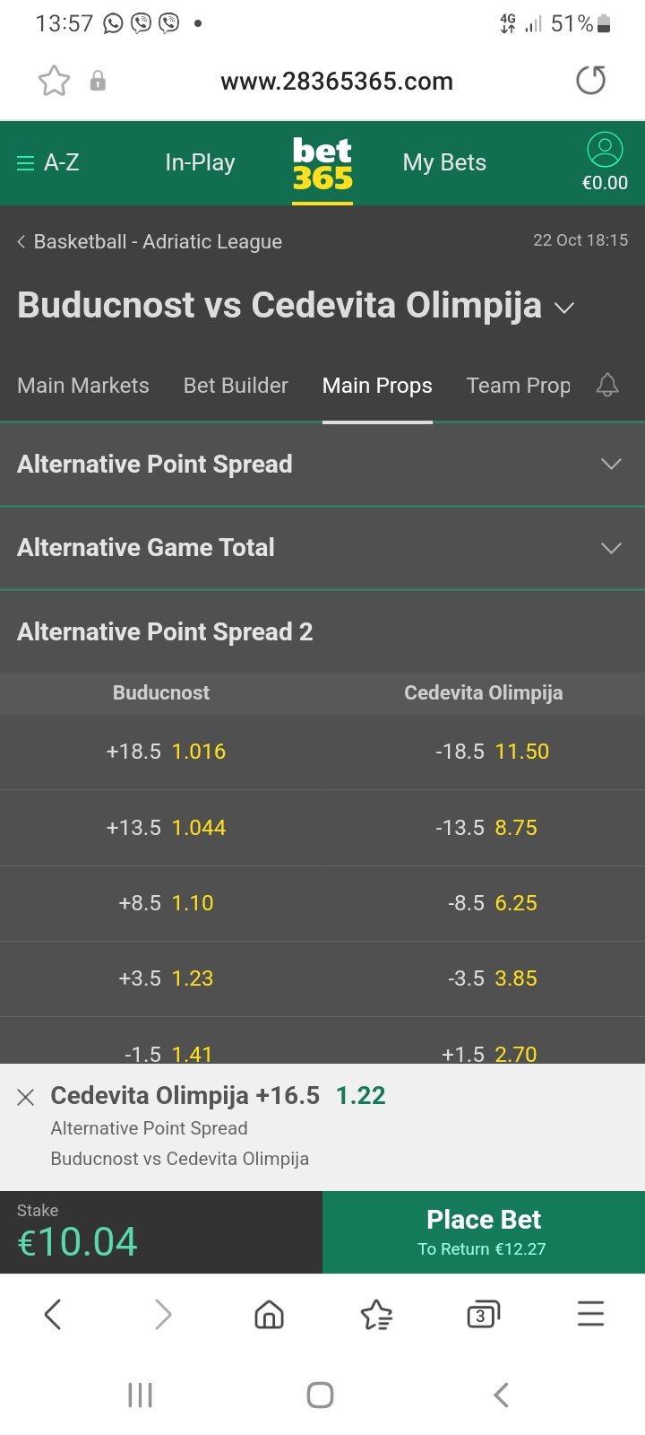
Task: Switch to the Bet Builder tab
Action: [x=236, y=386]
